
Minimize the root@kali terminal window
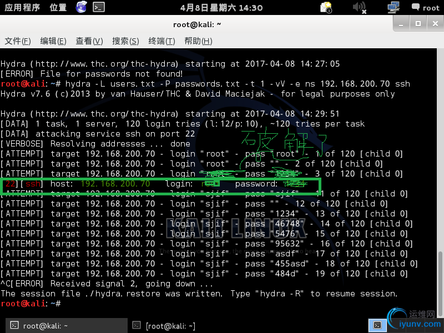click(x=401, y=24)
